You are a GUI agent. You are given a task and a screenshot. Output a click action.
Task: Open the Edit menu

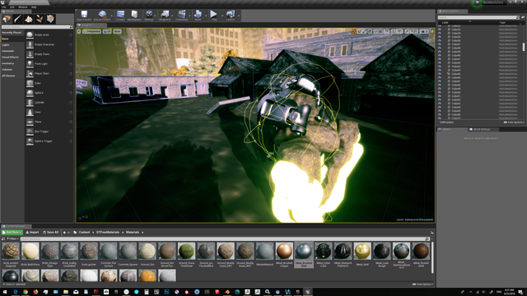(12, 7)
